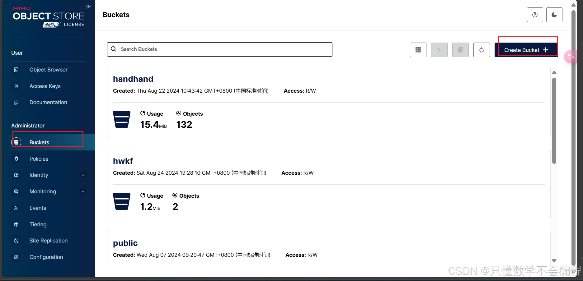The width and height of the screenshot is (583, 281).
Task: Click the AGPL license badge
Action: tap(52, 25)
